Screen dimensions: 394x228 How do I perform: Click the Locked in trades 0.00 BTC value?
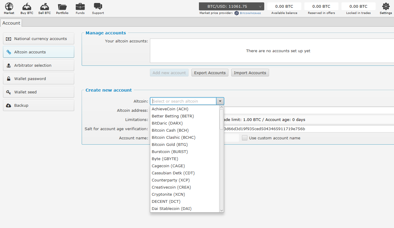point(358,6)
